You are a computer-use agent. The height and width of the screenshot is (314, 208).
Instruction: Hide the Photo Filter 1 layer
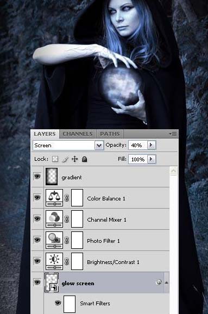pos(37,240)
